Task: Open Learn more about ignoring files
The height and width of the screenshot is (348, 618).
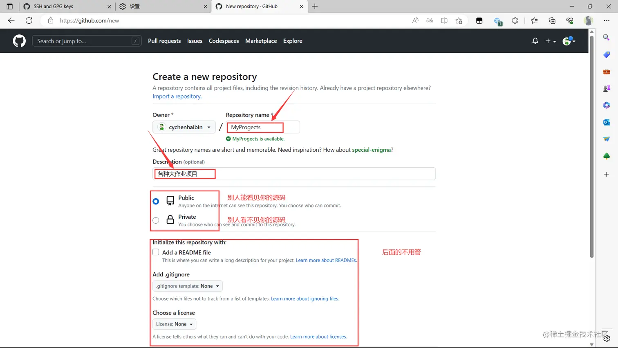Action: pyautogui.click(x=305, y=299)
